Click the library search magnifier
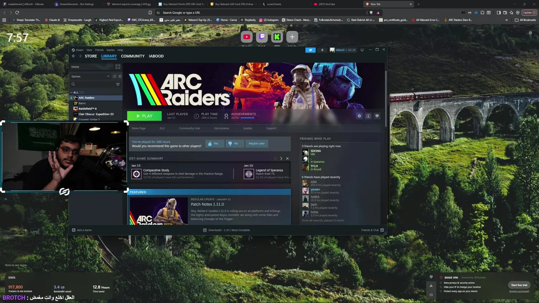Viewport: 539px width, 303px height. click(73, 84)
